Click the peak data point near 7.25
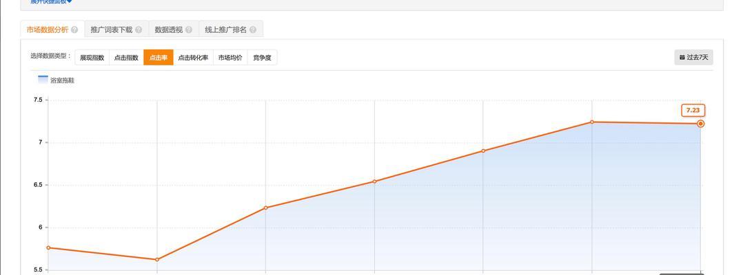The width and height of the screenshot is (743, 275). point(592,122)
